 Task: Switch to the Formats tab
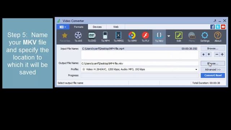tap(79, 27)
